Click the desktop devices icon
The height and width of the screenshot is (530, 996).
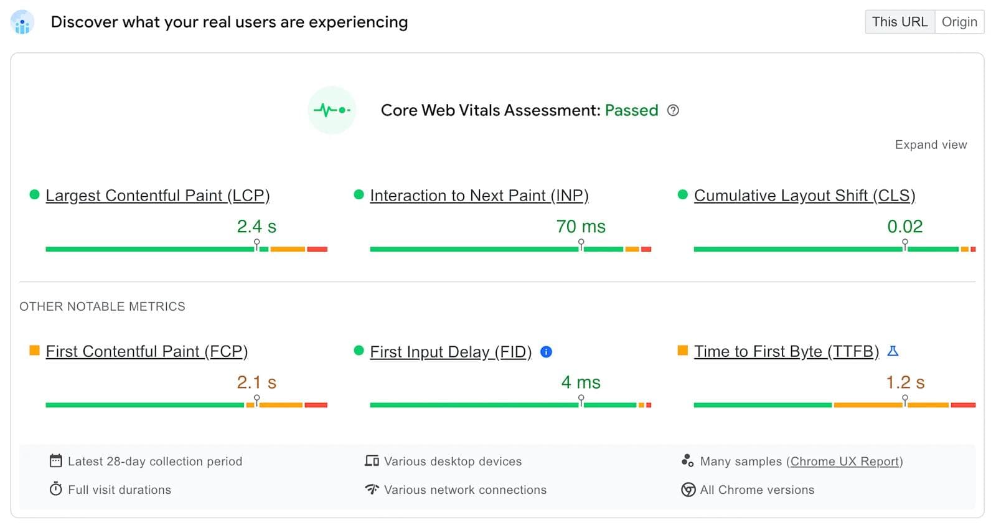[372, 461]
